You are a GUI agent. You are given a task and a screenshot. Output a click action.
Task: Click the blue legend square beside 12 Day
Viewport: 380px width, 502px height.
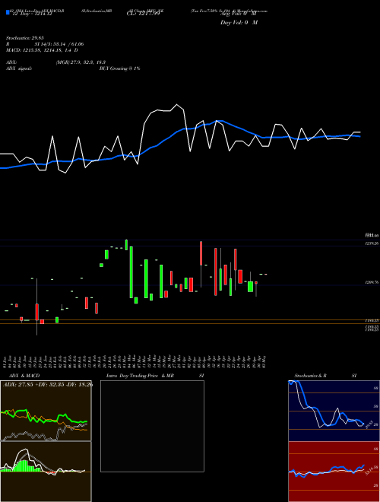click(8, 13)
